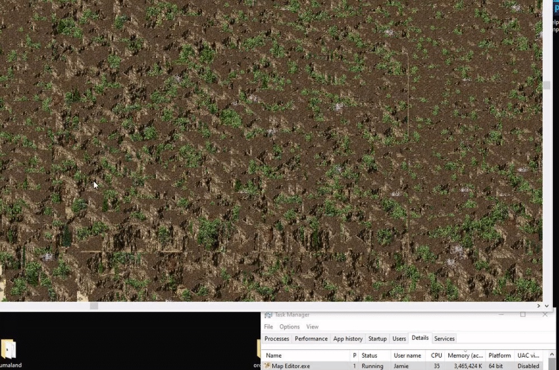
Task: Click the map editor scroll down arrow
Action: coord(547,306)
